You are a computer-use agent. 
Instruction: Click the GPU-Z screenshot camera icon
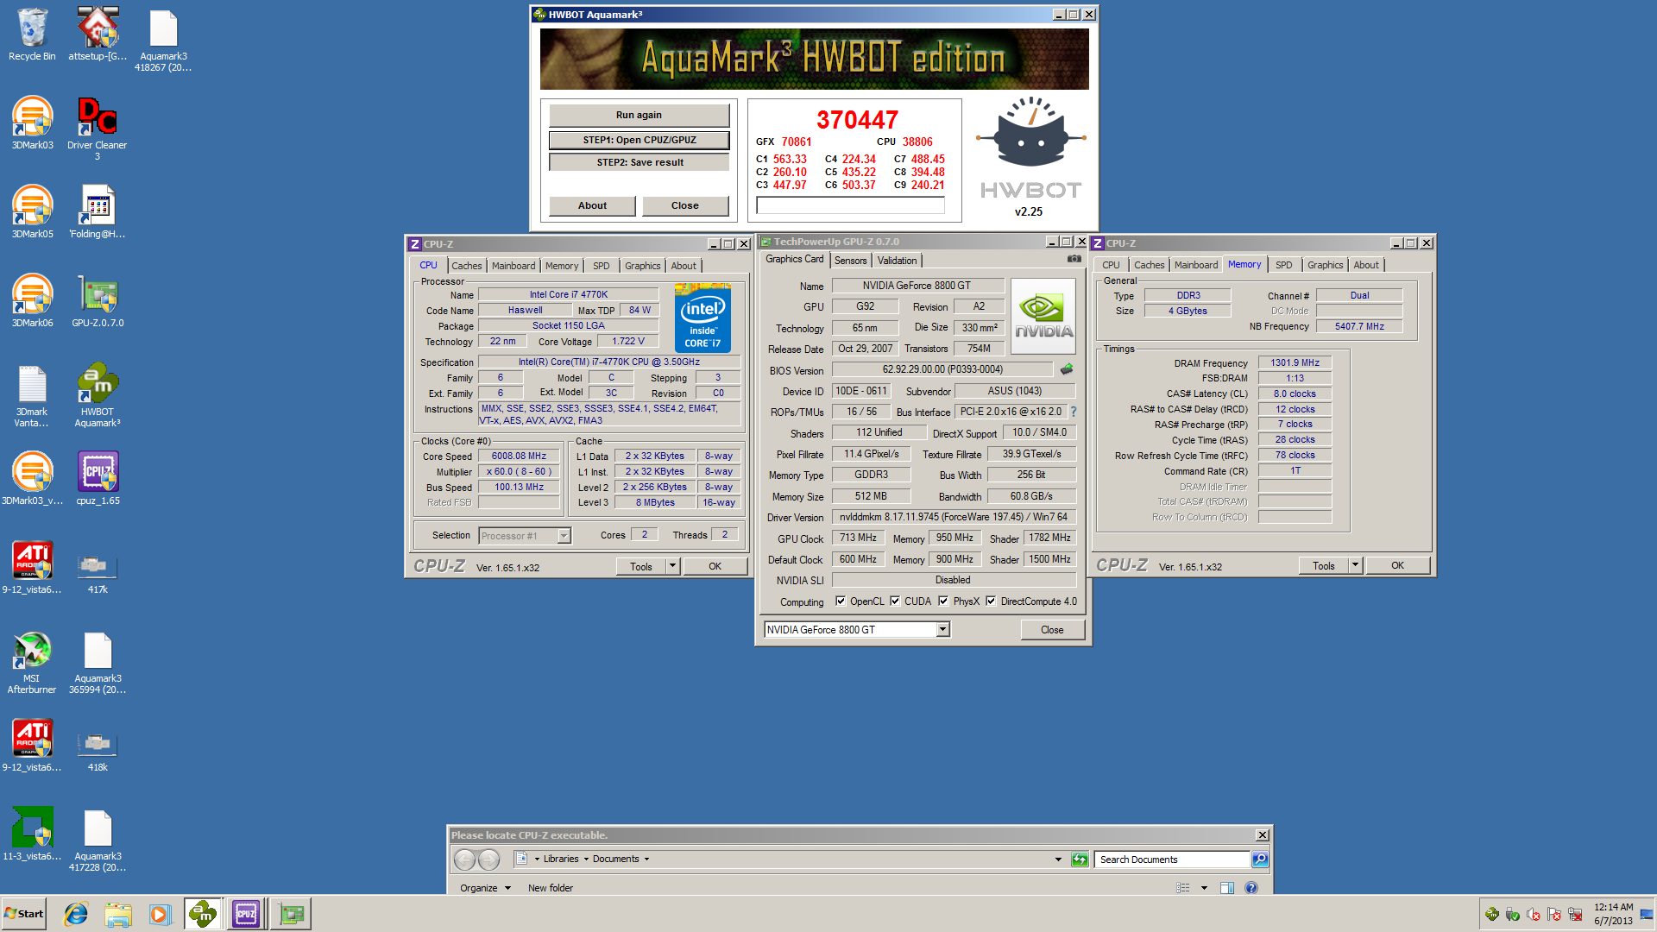(x=1074, y=259)
